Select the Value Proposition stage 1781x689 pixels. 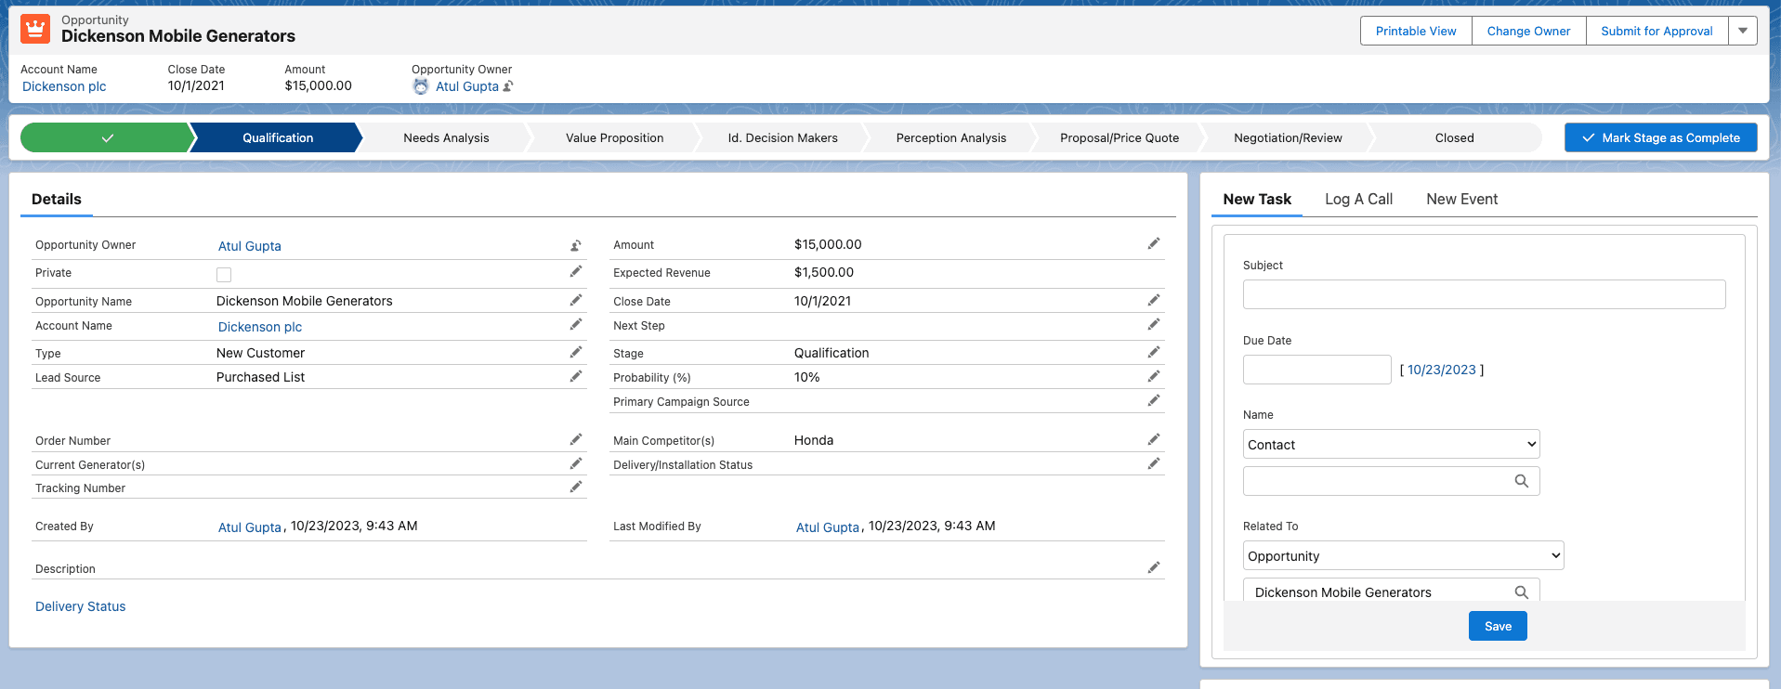615,137
